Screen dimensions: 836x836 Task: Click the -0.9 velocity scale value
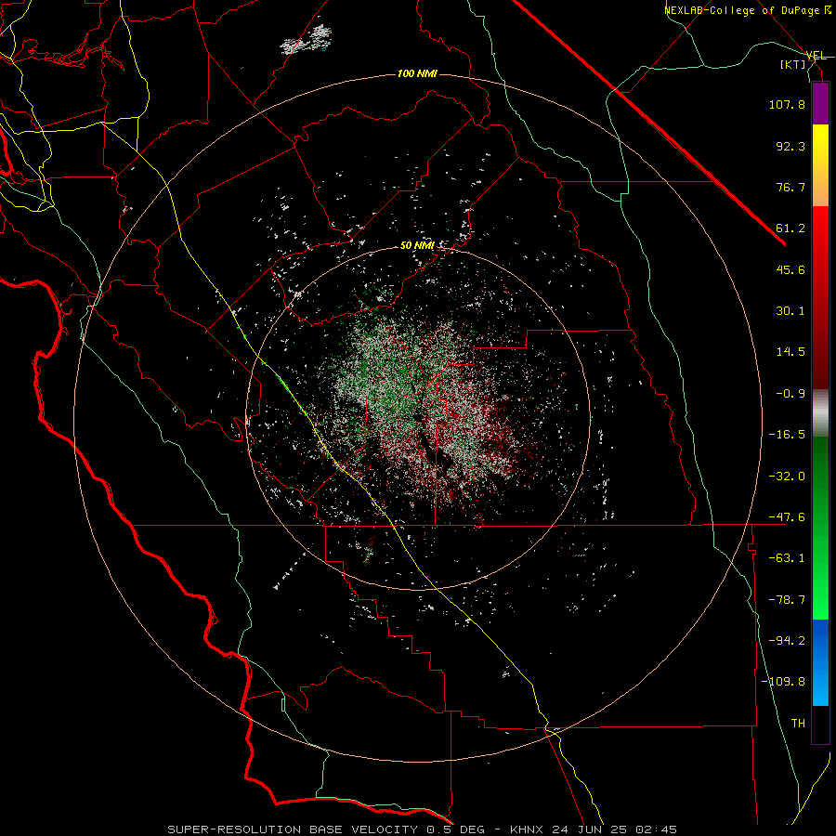[790, 394]
